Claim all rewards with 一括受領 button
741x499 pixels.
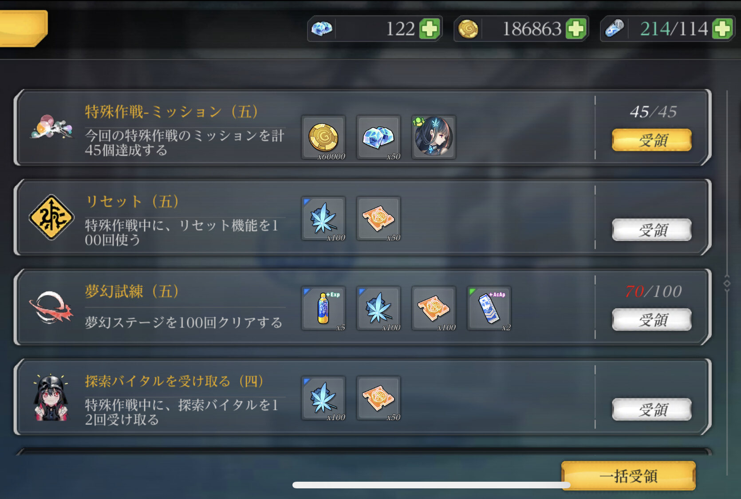click(x=628, y=476)
